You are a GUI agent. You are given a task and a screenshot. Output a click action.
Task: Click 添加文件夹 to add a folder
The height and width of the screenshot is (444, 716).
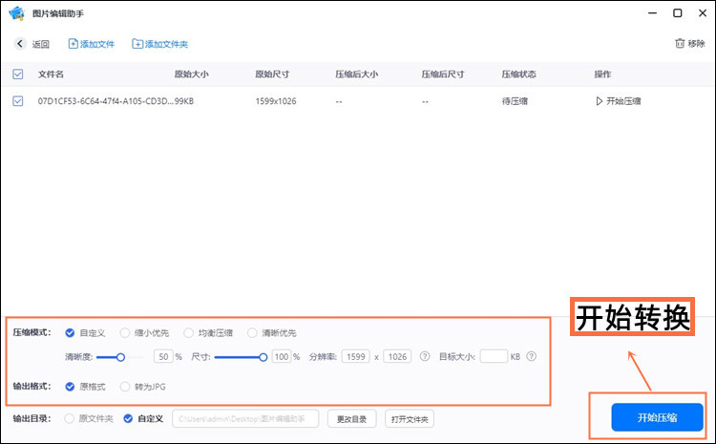tap(159, 44)
